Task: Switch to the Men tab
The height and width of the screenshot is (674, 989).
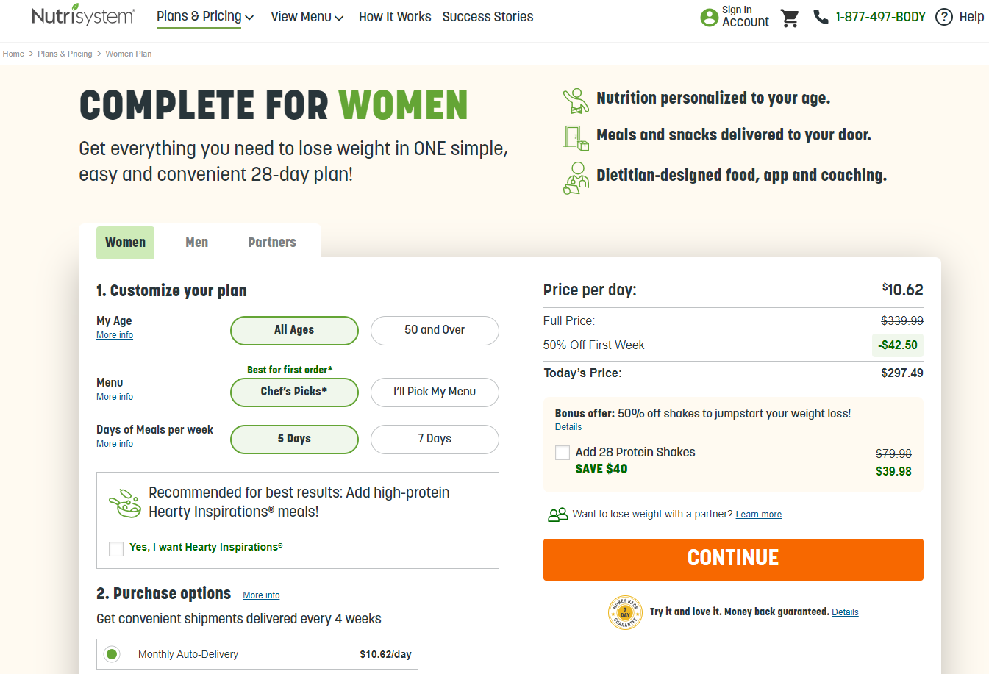Action: (196, 243)
